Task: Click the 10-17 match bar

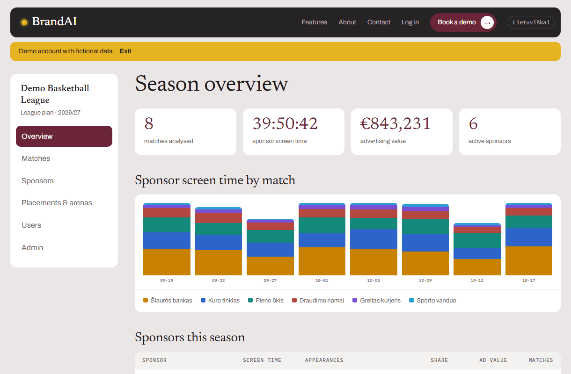Action: click(529, 239)
